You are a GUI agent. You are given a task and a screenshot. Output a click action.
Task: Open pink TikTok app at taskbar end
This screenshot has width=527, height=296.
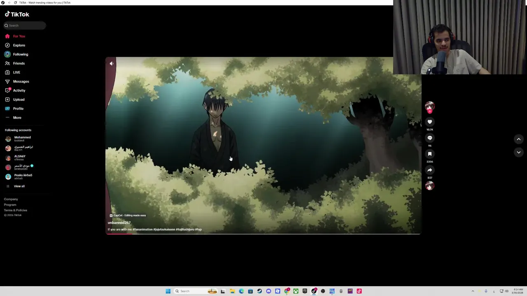pos(359,291)
